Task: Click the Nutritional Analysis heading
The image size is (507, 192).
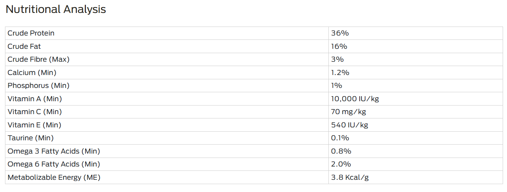Action: [56, 9]
